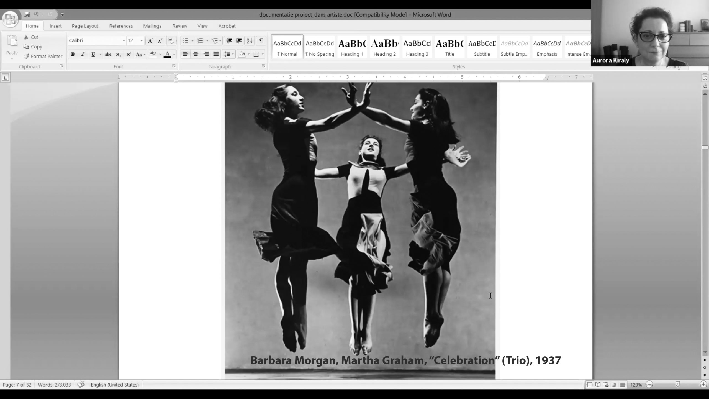Switch to Full Screen Reading view

tap(598, 385)
